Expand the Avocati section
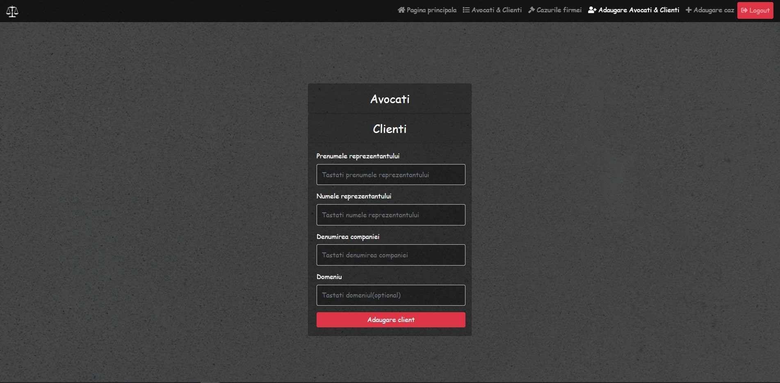 tap(390, 99)
